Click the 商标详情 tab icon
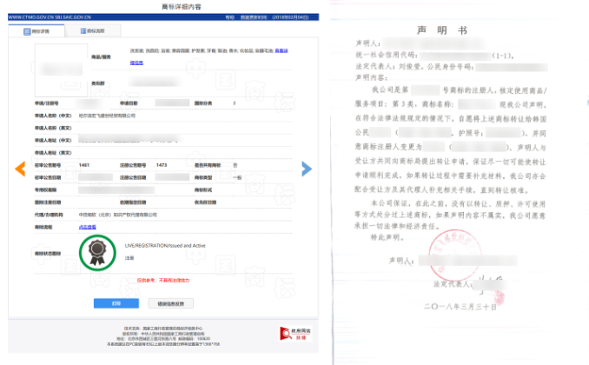589x365 pixels. click(x=27, y=31)
